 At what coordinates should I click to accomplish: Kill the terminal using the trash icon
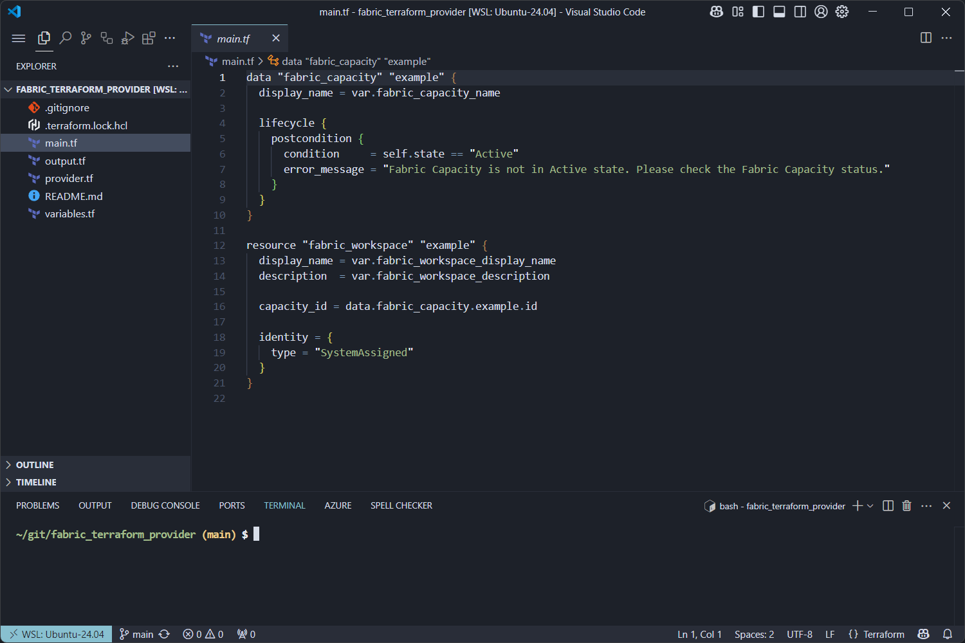906,506
